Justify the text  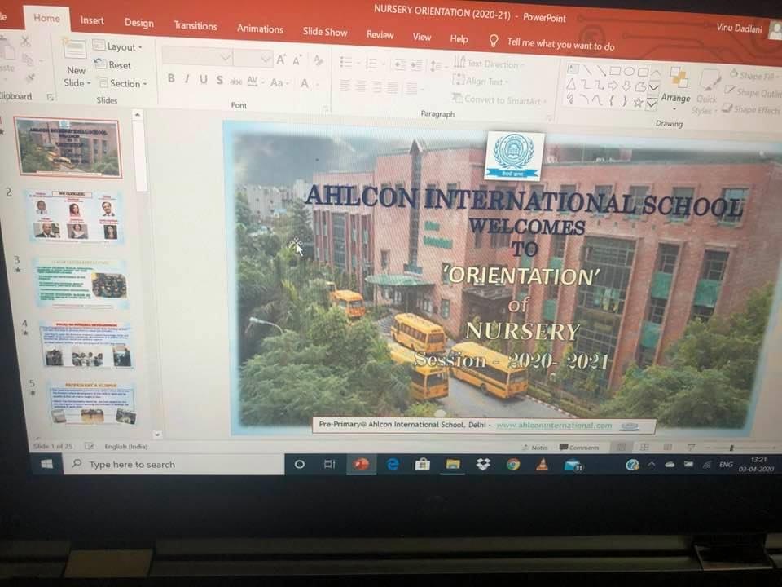point(393,88)
